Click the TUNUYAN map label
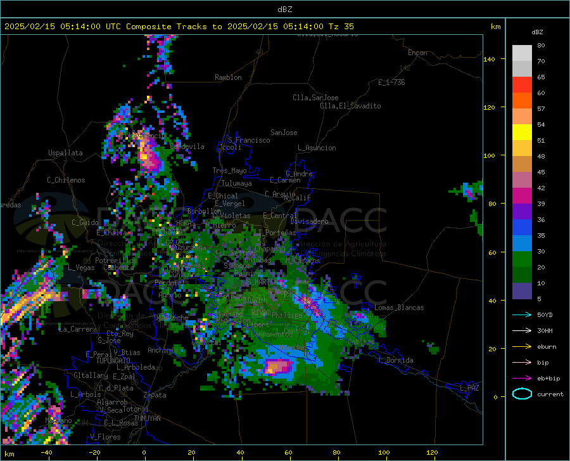The height and width of the screenshot is (461, 570). coord(147,419)
